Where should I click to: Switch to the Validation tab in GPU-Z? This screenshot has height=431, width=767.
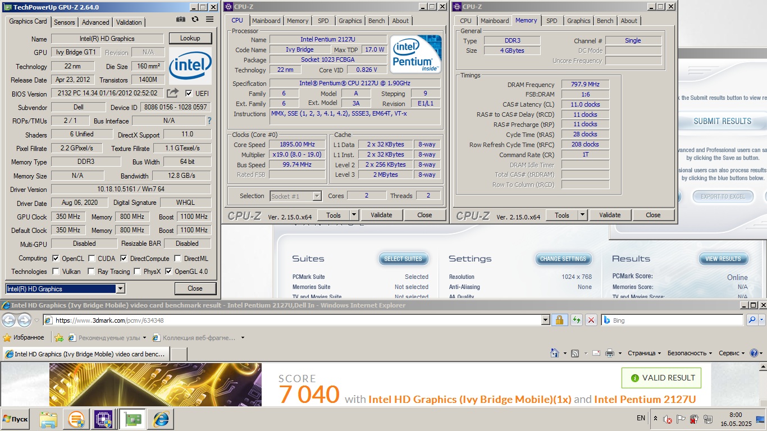(x=129, y=22)
